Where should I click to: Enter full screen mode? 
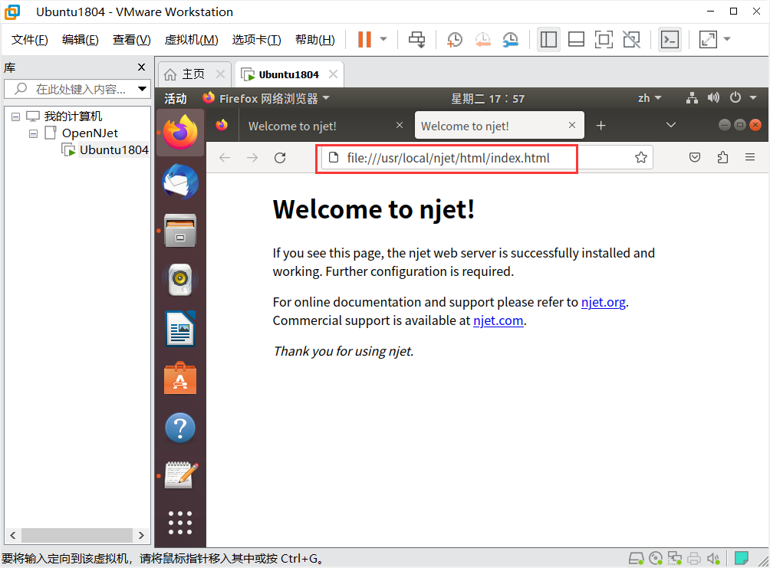click(x=604, y=39)
